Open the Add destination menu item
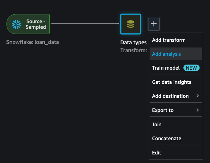210x163 pixels. [x=170, y=96]
